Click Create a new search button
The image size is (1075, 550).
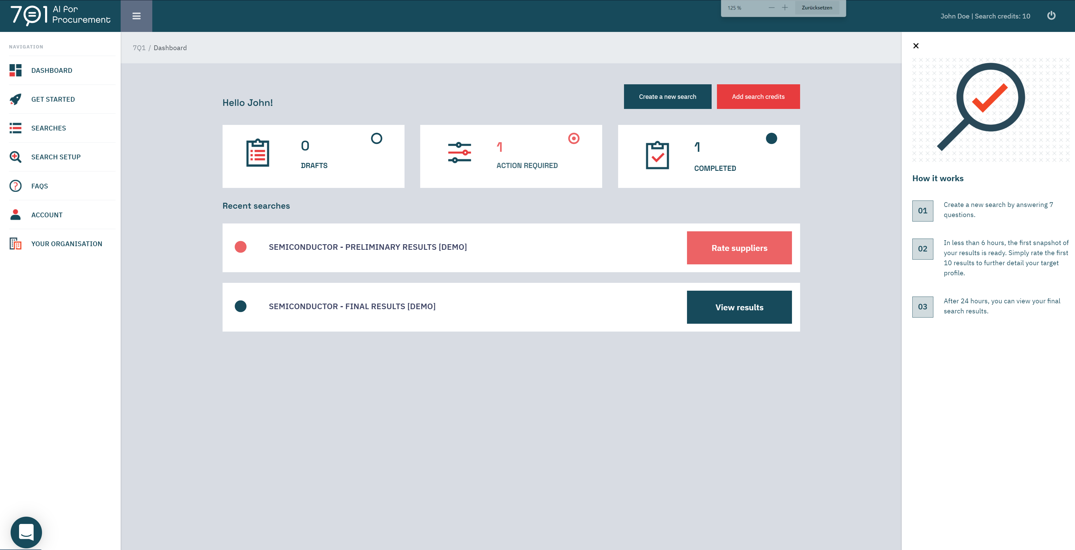point(667,96)
